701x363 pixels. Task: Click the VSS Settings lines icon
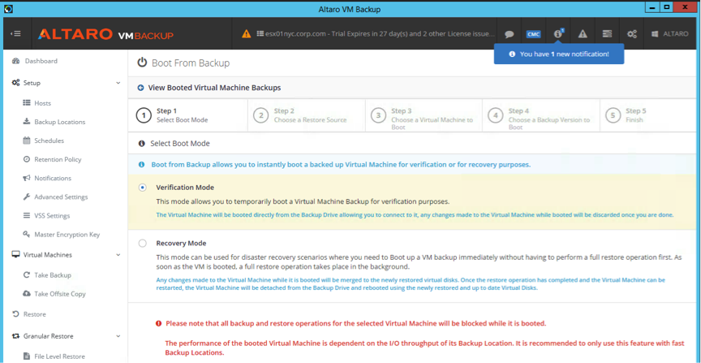click(x=27, y=216)
